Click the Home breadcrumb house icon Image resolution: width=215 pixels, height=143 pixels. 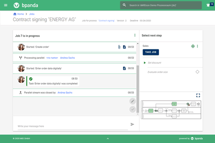[15, 14]
